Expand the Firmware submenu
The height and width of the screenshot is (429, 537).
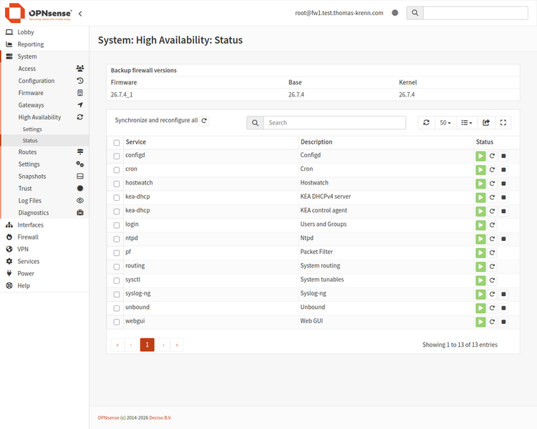[x=44, y=93]
